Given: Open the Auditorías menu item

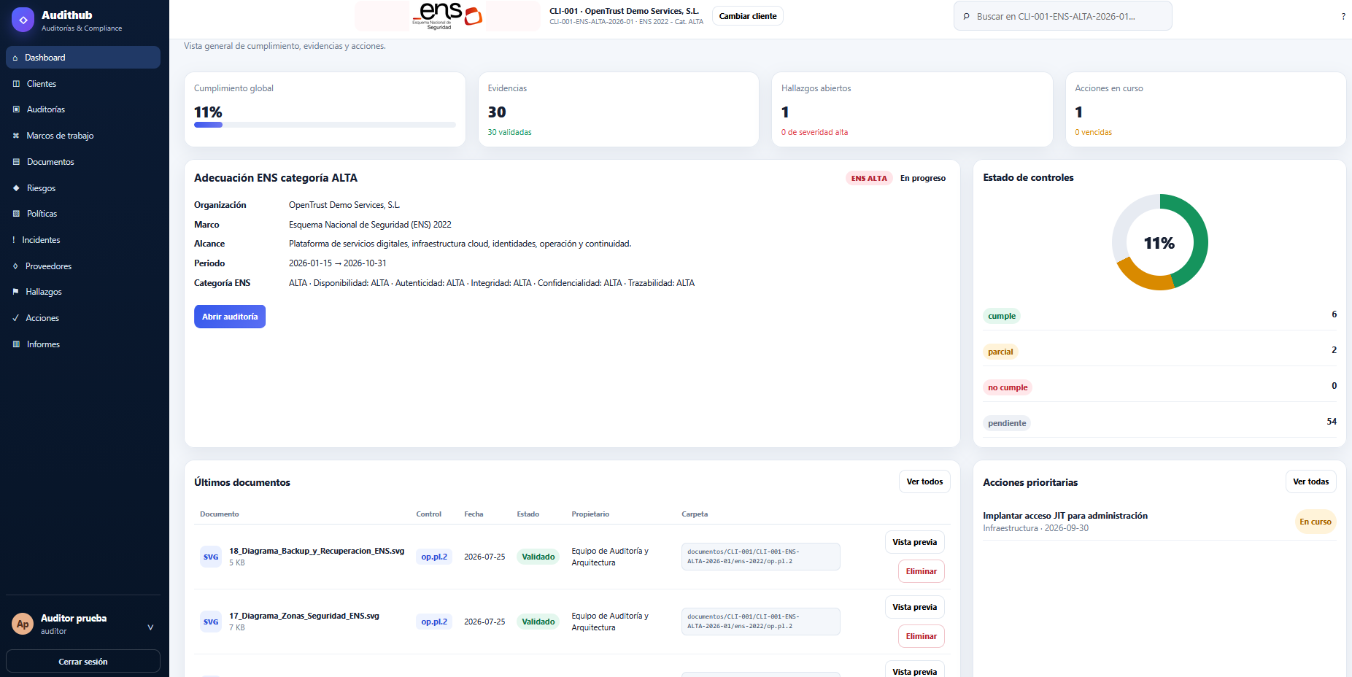Looking at the screenshot, I should coord(83,109).
